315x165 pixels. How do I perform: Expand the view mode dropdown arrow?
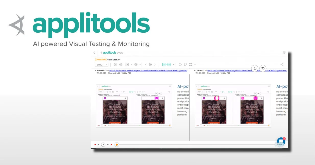[x=174, y=65]
